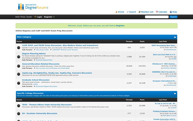Click the InstantCert DegreeForum logo
Image resolution: width=193 pixels, height=121 pixels.
point(32,7)
